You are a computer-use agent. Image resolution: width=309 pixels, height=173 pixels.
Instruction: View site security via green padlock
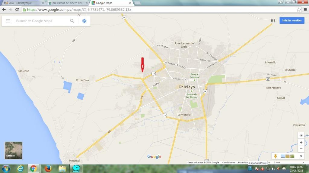coord(24,10)
